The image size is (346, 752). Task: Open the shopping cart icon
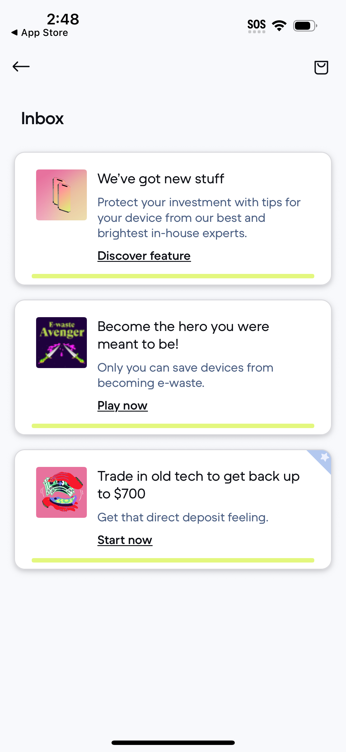tap(321, 67)
